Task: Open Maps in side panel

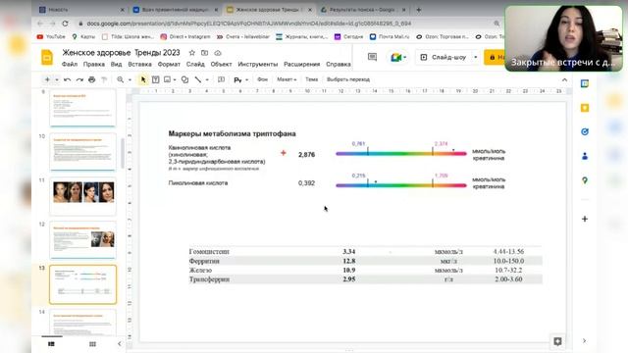Action: (585, 180)
